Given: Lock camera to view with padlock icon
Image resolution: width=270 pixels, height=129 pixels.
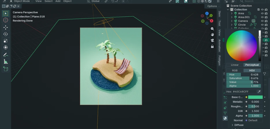Looking at the screenshot, I should pyautogui.click(x=212, y=46).
